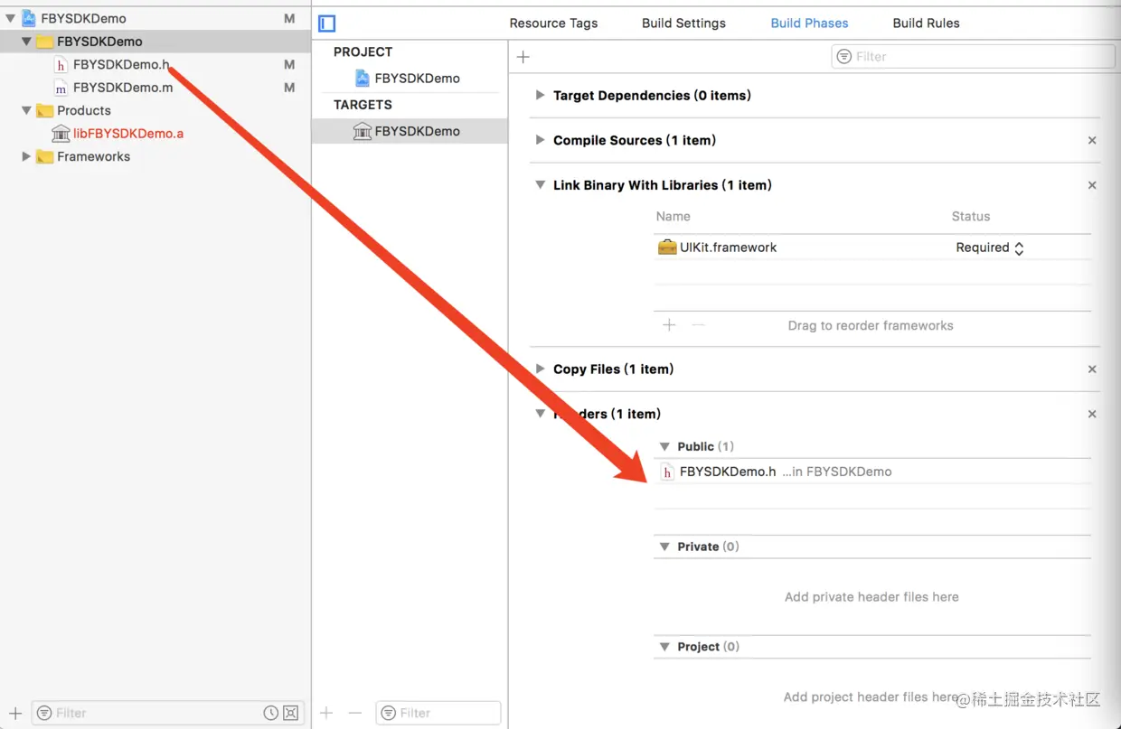The width and height of the screenshot is (1121, 729).
Task: Select FBYSDKDemo target under TARGETS
Action: [x=417, y=131]
